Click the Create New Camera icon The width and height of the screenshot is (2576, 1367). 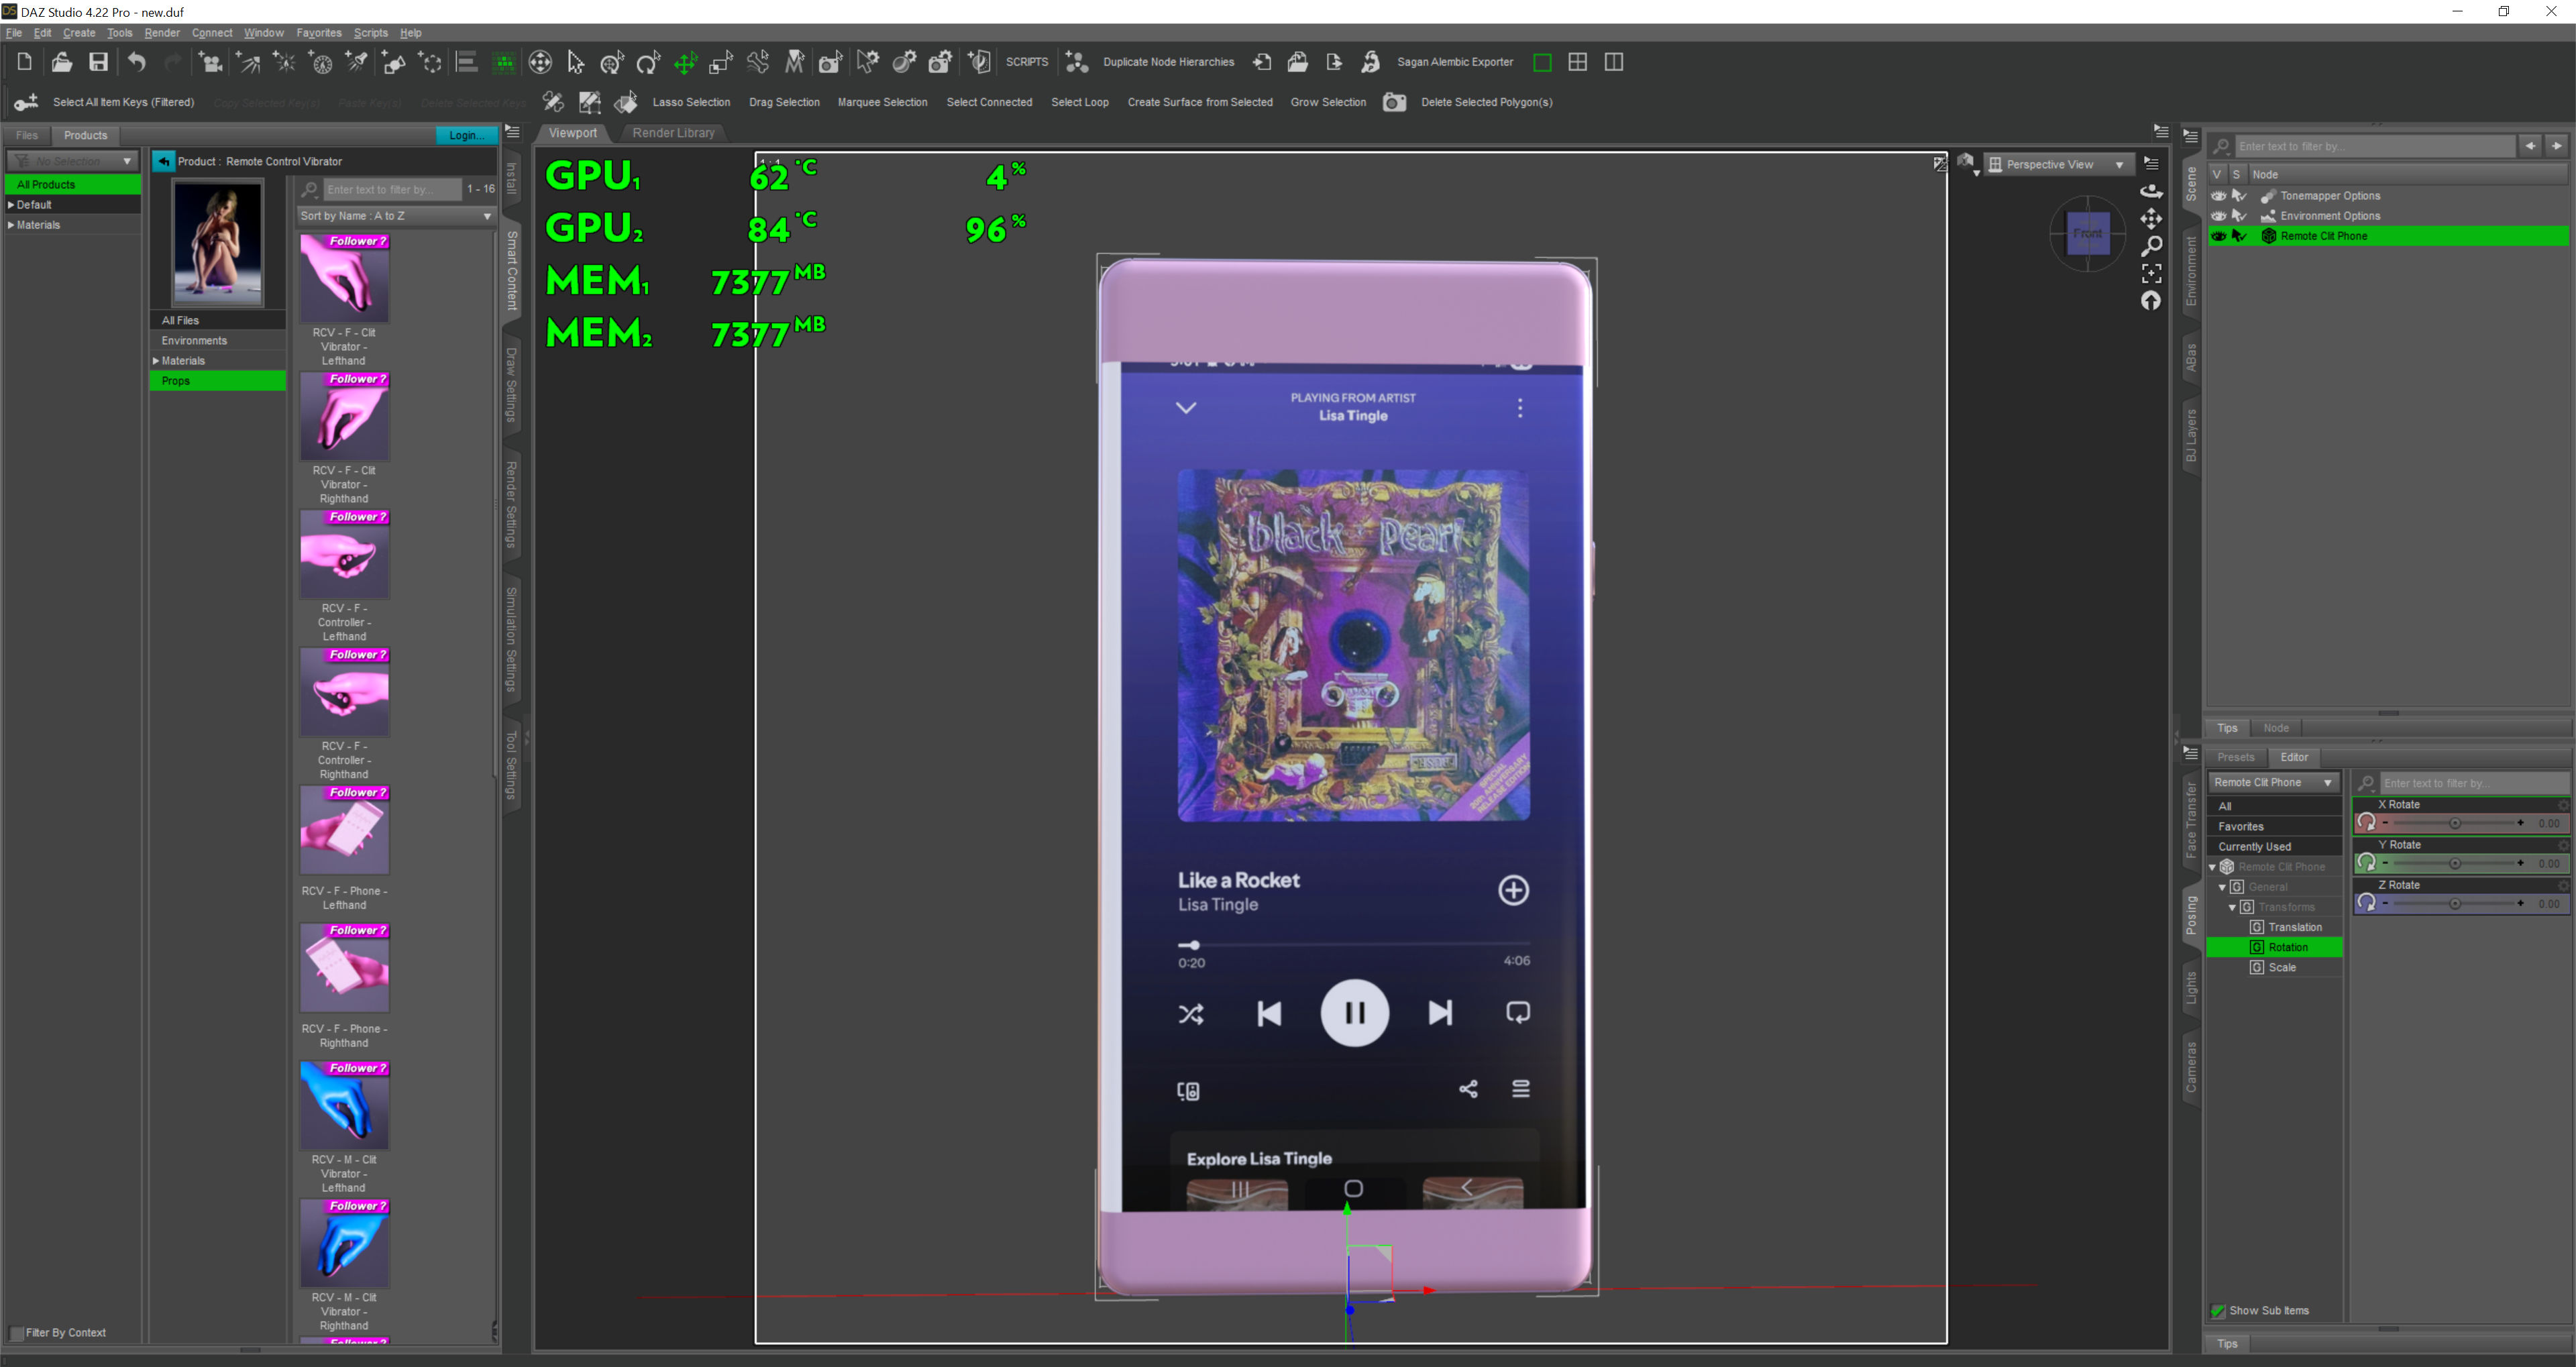[210, 63]
